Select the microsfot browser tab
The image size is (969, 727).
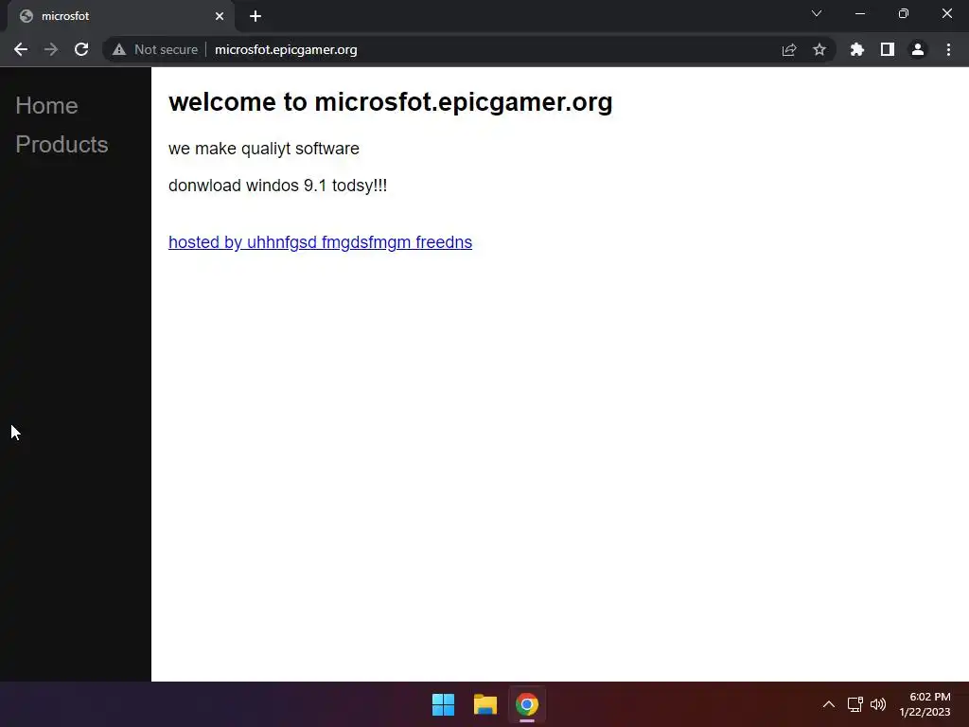pos(121,16)
